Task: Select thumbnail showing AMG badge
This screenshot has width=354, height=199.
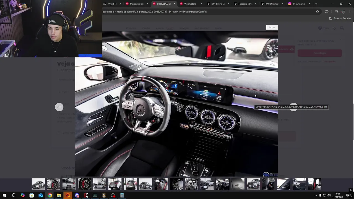Action: 238,184
